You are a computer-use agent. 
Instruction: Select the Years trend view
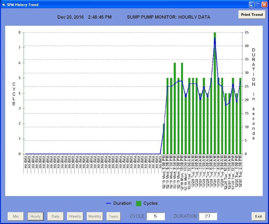[113, 216]
